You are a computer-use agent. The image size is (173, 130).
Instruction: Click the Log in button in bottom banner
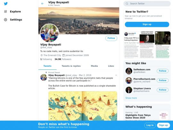click(x=150, y=125)
